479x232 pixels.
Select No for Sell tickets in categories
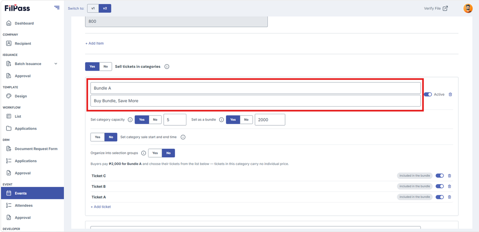(x=106, y=67)
